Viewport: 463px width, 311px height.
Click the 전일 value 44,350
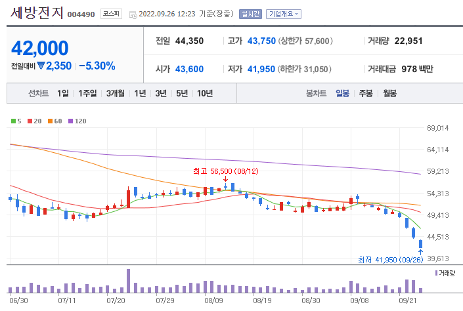[x=189, y=41]
